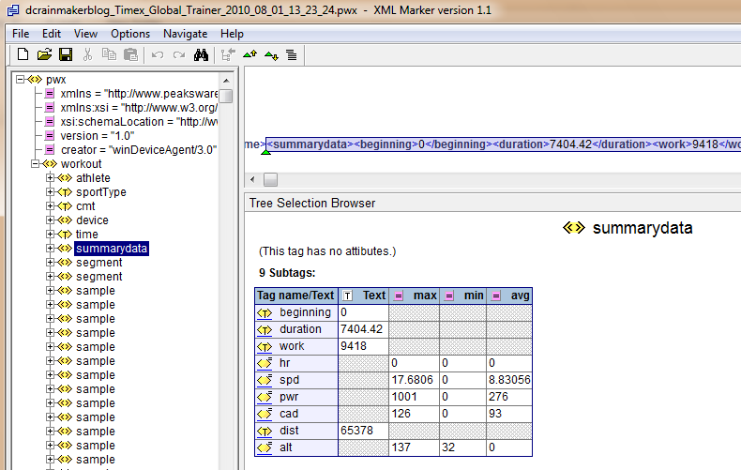Collapse the workout tree node
The height and width of the screenshot is (470, 741).
[35, 163]
